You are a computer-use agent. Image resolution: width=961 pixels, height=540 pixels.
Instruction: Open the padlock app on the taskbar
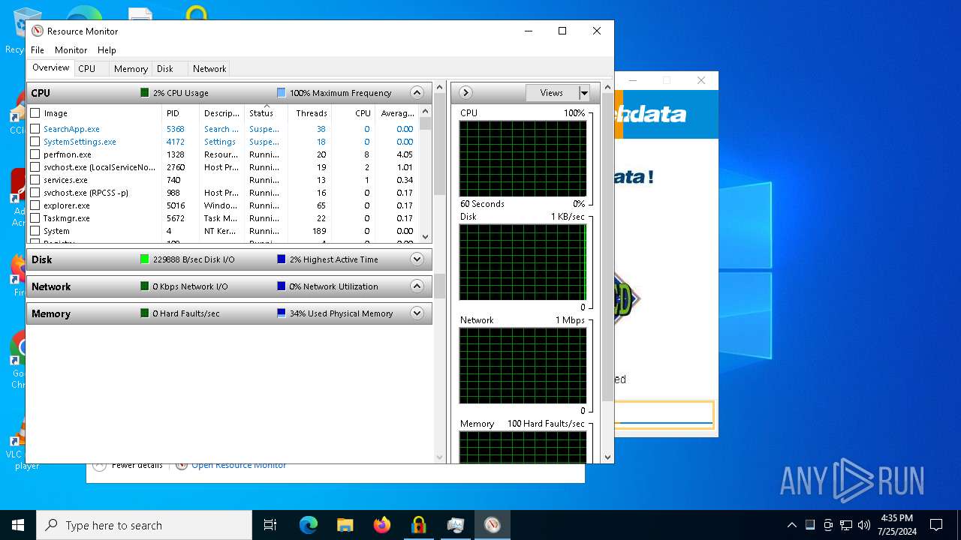(x=418, y=525)
